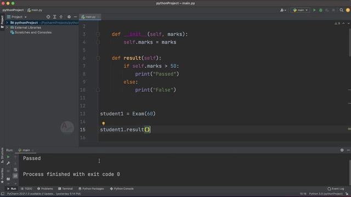Open the IDE updates avatar icon
This screenshot has height=197, width=351.
coord(348,10)
